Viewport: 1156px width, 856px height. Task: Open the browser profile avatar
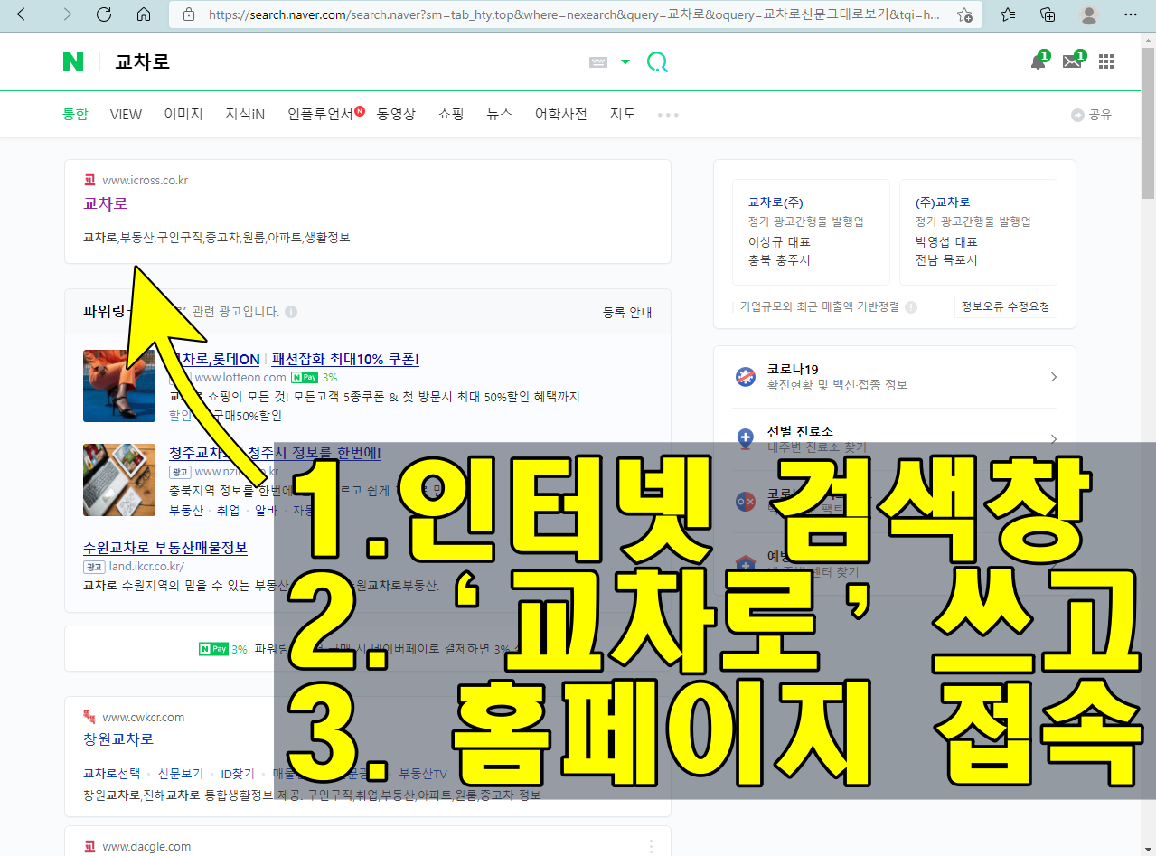coord(1089,14)
